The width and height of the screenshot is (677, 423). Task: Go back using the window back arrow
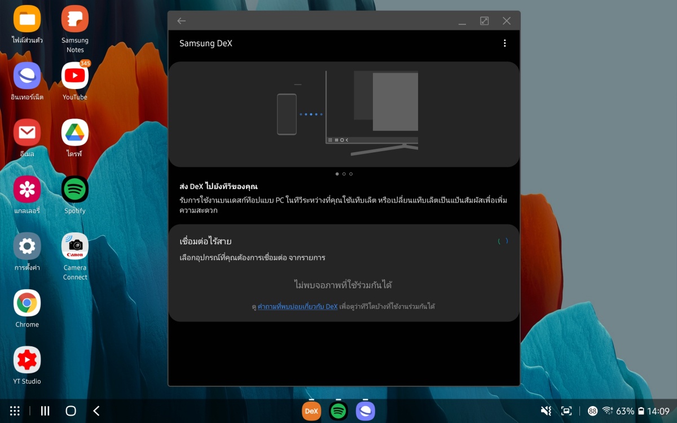click(x=181, y=20)
